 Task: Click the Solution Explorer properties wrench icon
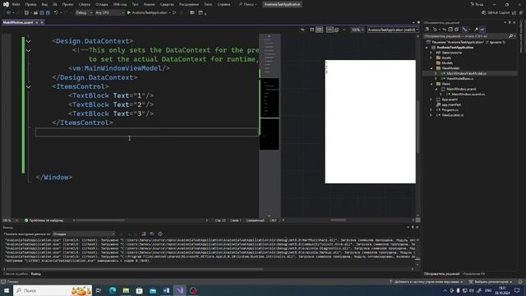[x=476, y=30]
